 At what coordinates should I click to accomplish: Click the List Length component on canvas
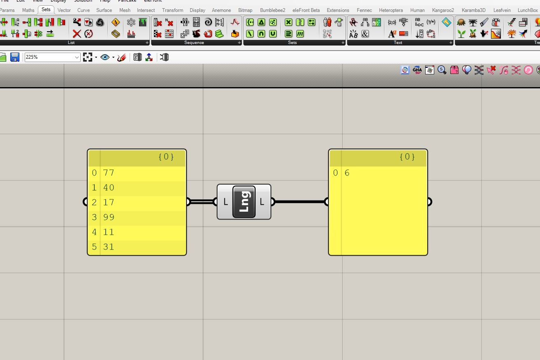(x=244, y=202)
